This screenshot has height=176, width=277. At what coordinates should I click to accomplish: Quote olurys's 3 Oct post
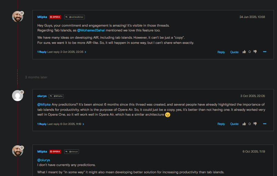click(x=234, y=124)
